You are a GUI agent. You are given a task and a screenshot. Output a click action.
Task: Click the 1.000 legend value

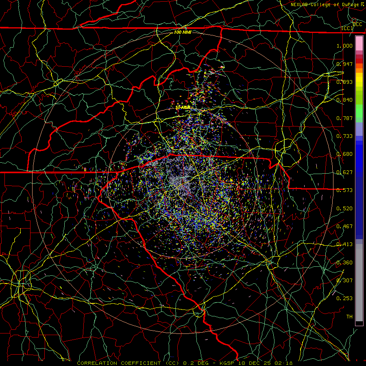coord(344,46)
